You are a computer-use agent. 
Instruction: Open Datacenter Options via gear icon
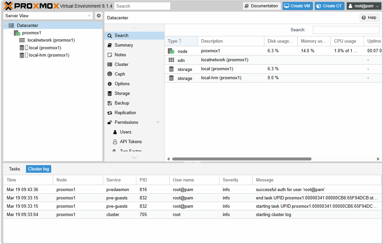(x=110, y=84)
